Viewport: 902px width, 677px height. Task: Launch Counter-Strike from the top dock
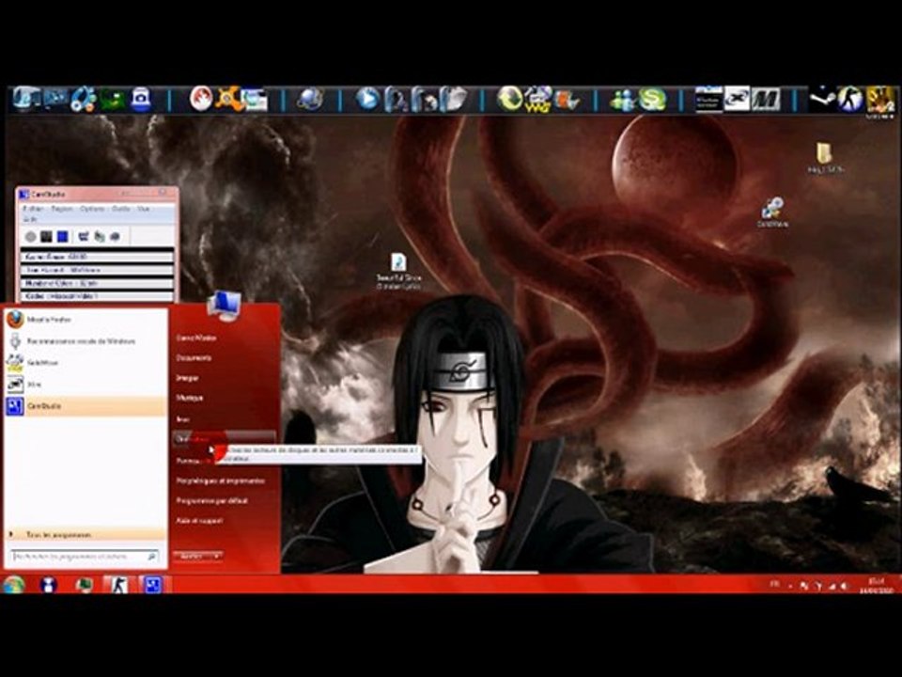pyautogui.click(x=850, y=99)
